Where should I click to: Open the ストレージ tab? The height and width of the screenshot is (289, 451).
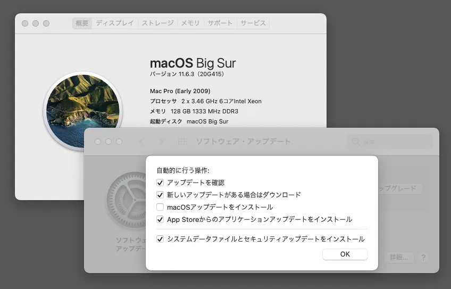point(157,23)
